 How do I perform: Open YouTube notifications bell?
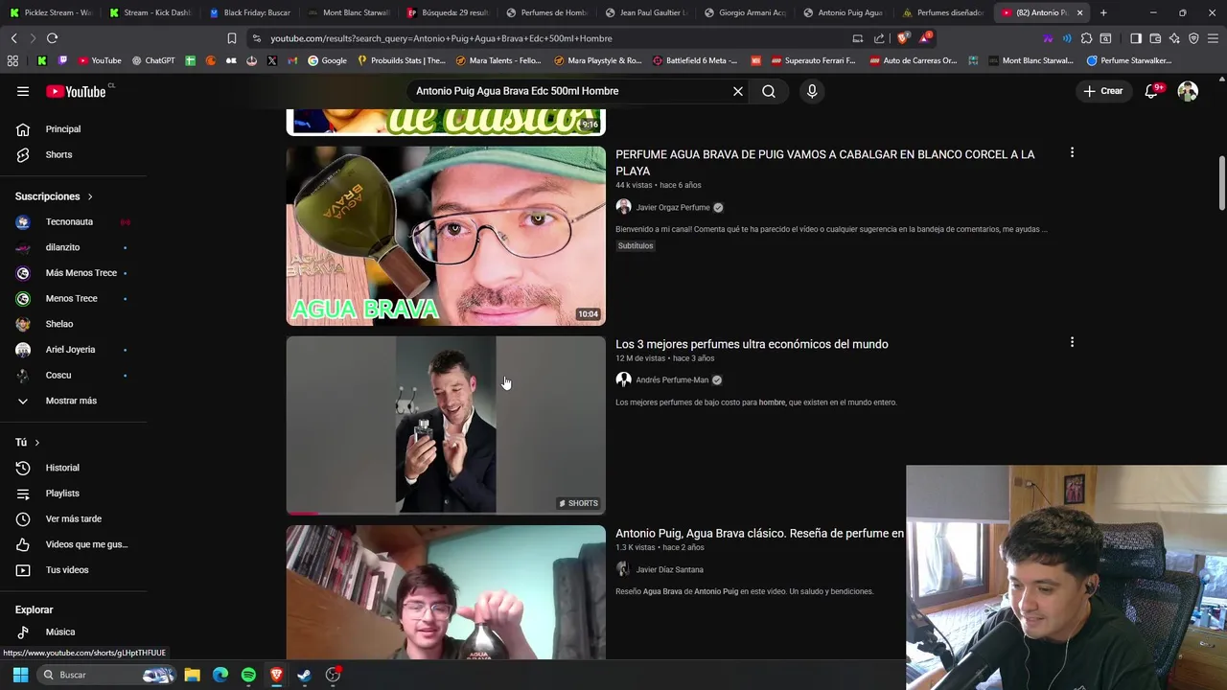tap(1151, 91)
